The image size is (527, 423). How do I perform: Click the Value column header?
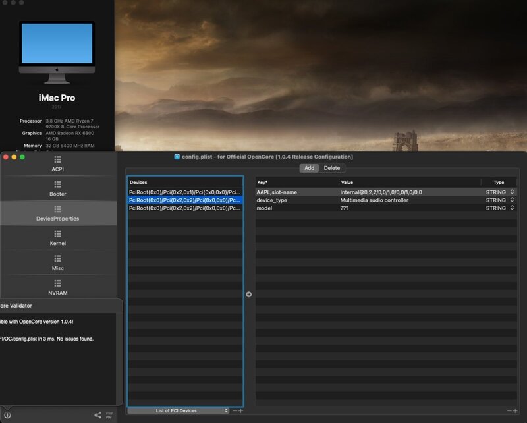click(410, 182)
